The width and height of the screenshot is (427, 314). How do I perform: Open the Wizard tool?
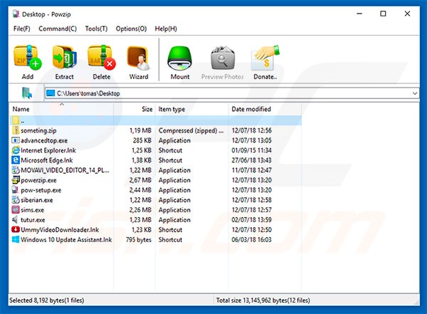click(139, 58)
